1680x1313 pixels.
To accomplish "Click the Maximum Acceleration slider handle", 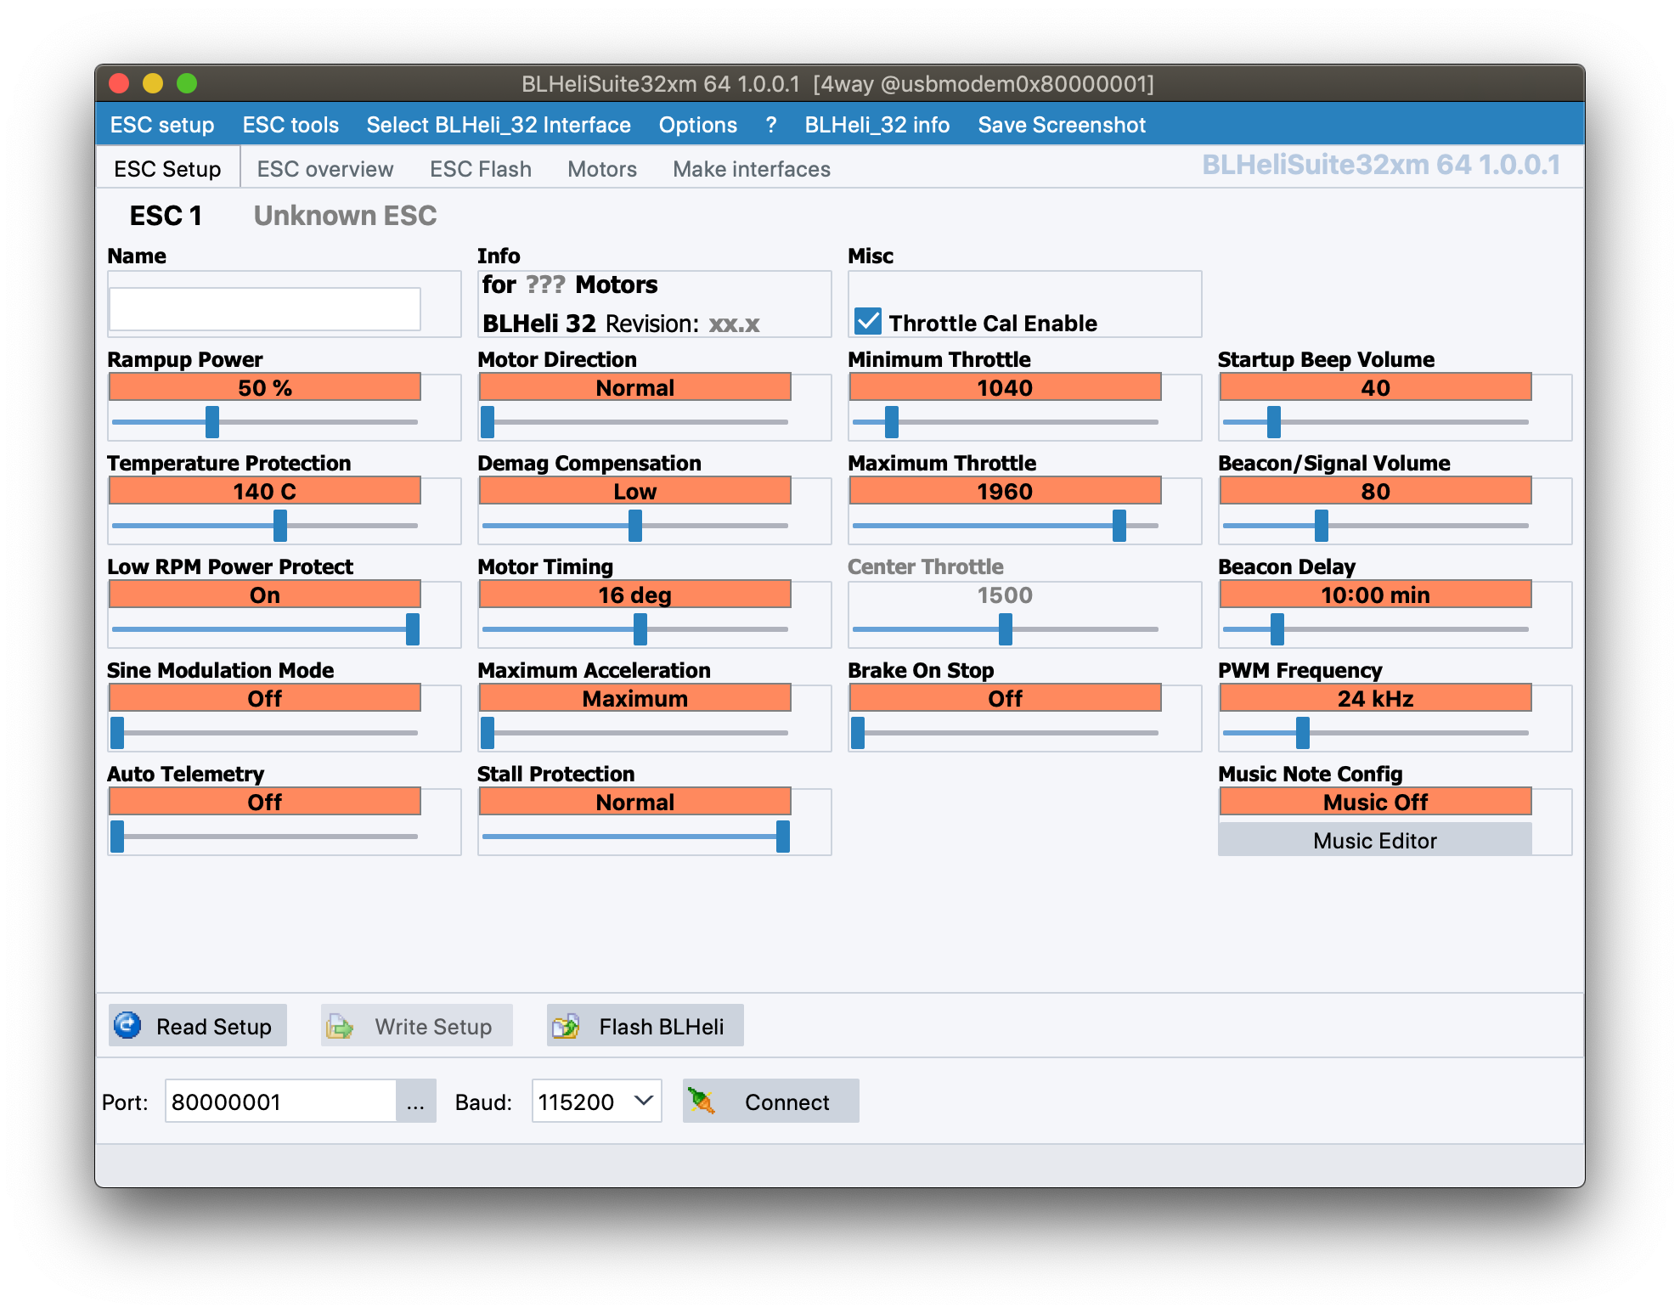I will click(488, 732).
